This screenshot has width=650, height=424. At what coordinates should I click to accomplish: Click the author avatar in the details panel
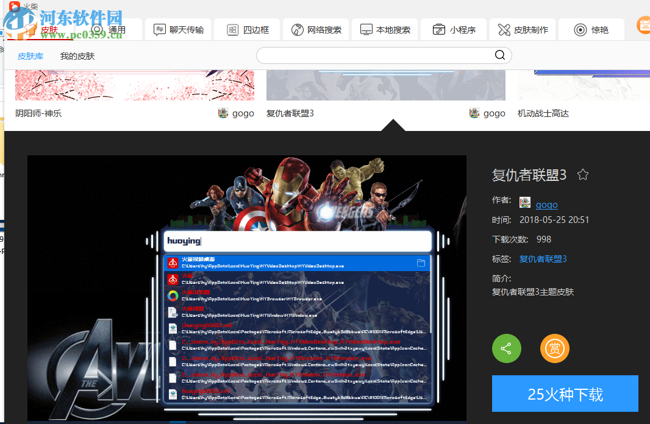pyautogui.click(x=525, y=202)
